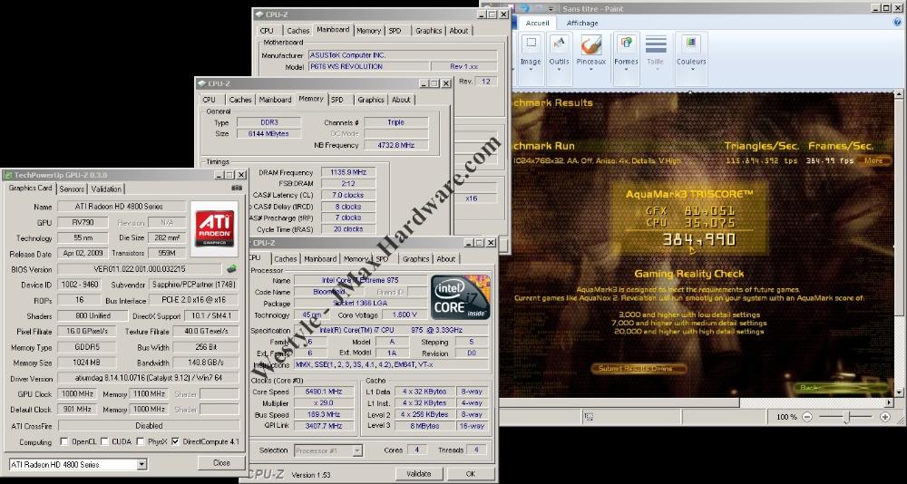This screenshot has height=484, width=907.
Task: Click the OK button in CPU-Z
Action: pos(470,474)
